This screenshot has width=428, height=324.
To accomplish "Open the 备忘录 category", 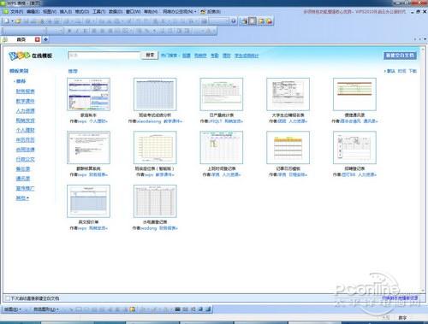I will pos(23,168).
